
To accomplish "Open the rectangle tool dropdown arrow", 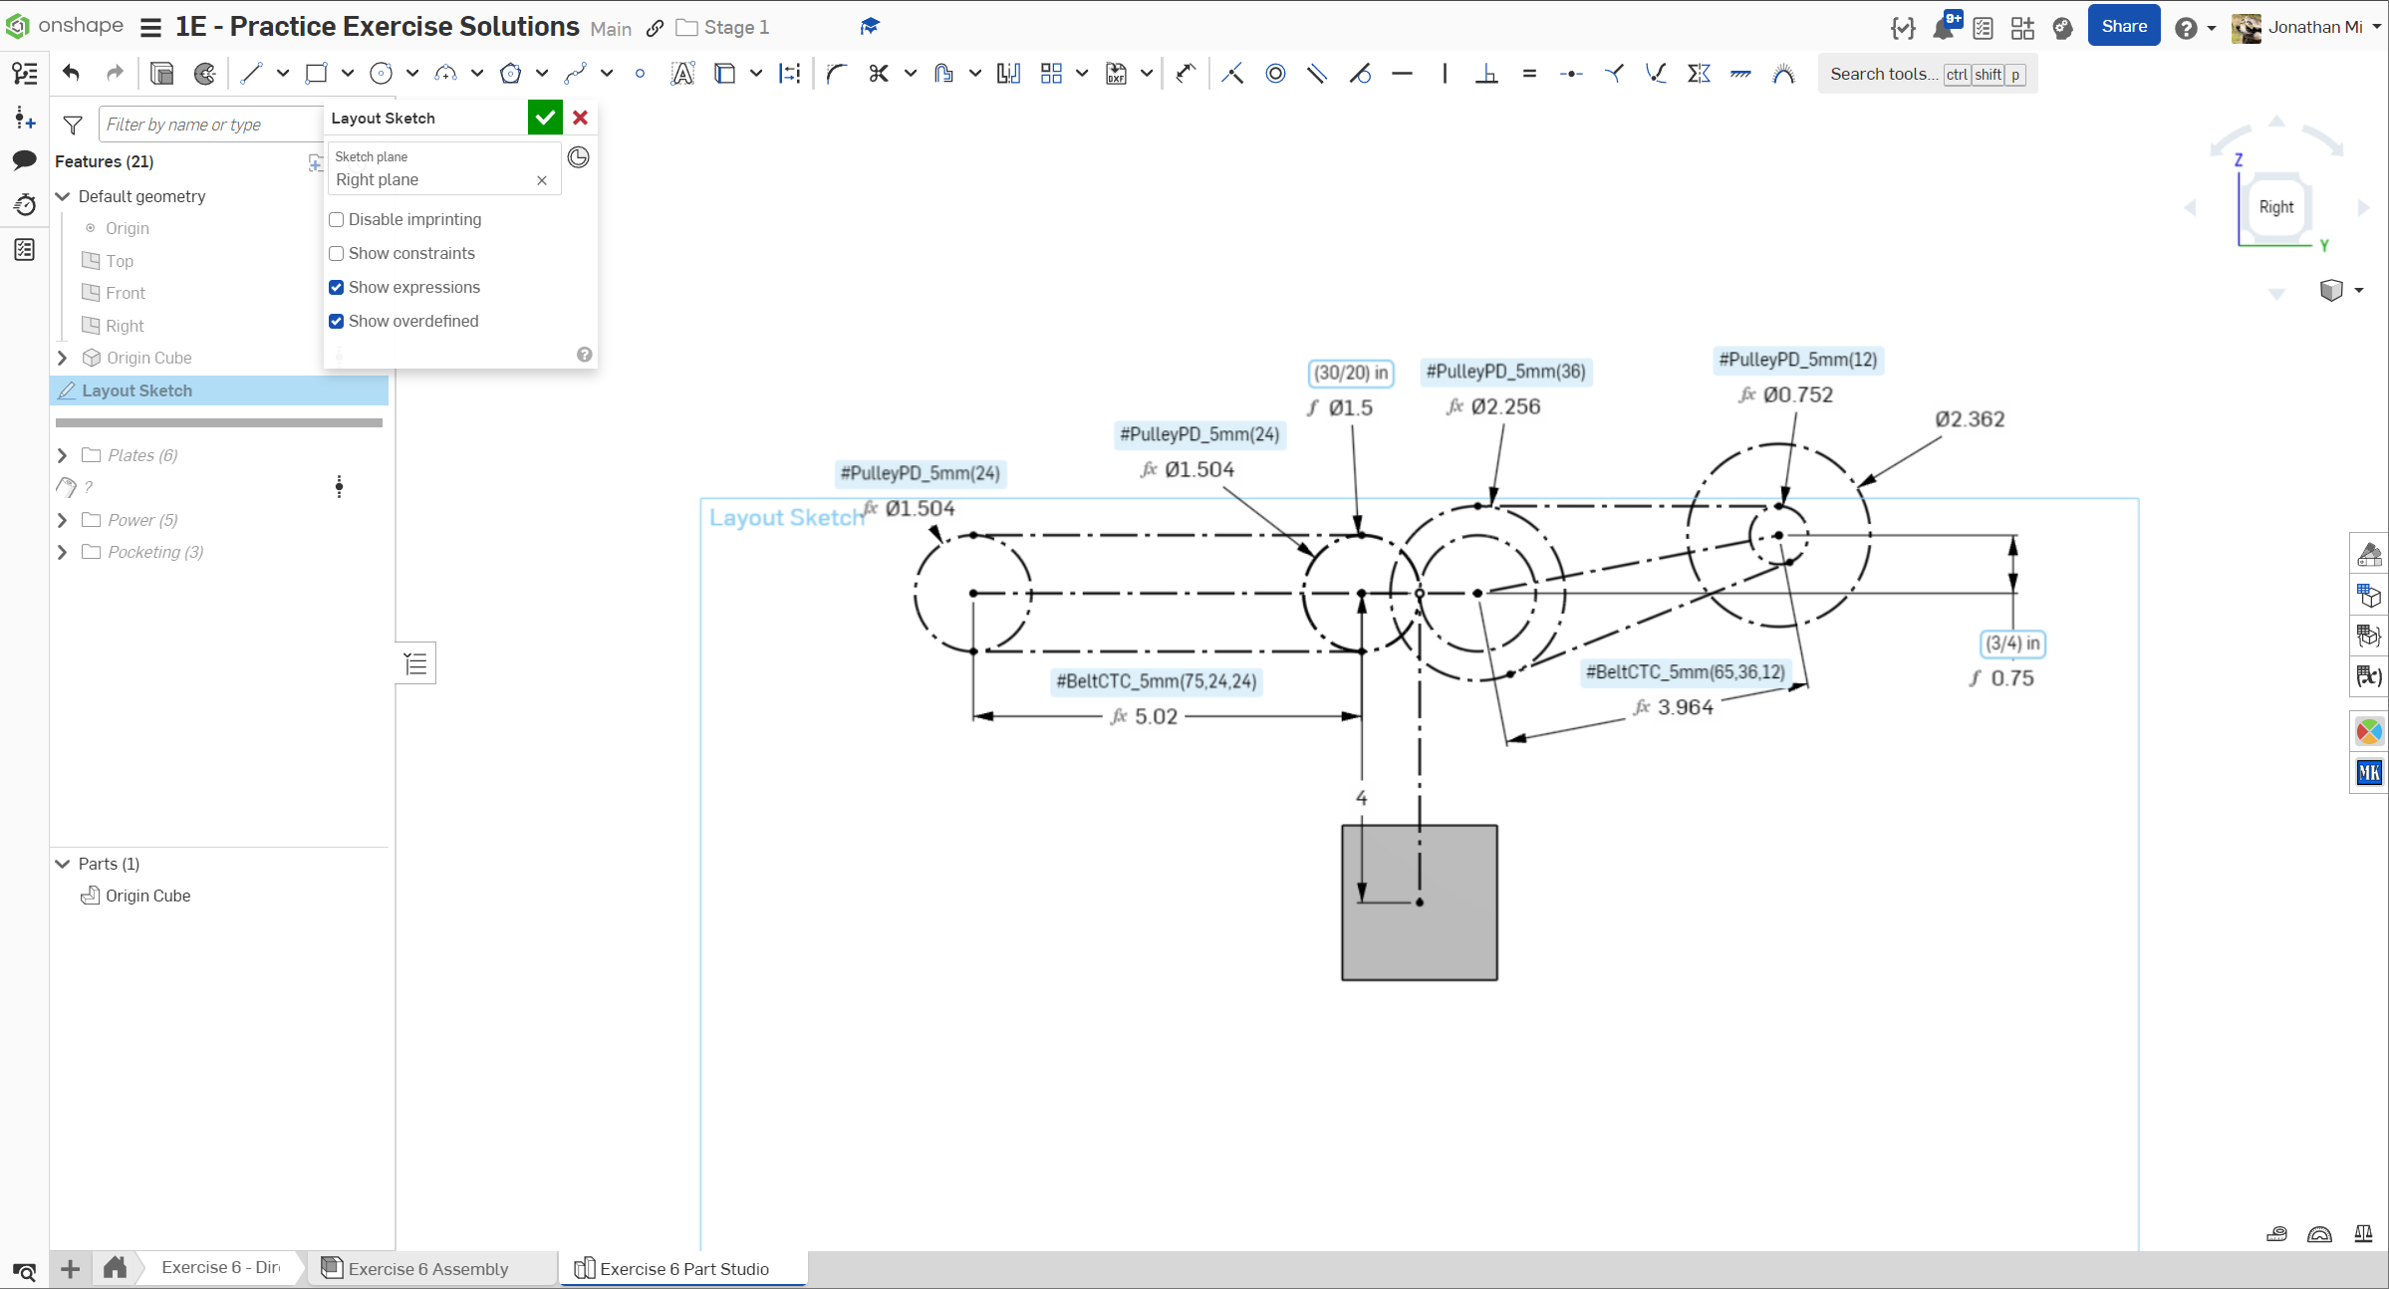I will pos(348,74).
